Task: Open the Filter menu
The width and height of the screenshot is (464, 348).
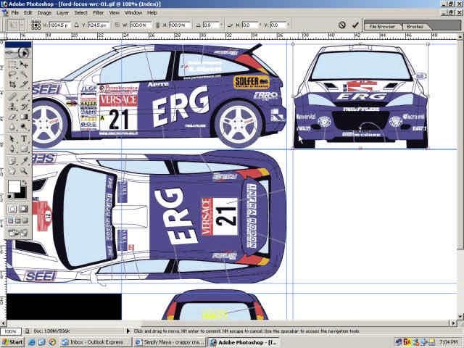Action: pos(98,13)
